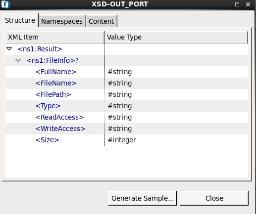This screenshot has height=214, width=256.
Task: Click the Close button
Action: coord(214,198)
